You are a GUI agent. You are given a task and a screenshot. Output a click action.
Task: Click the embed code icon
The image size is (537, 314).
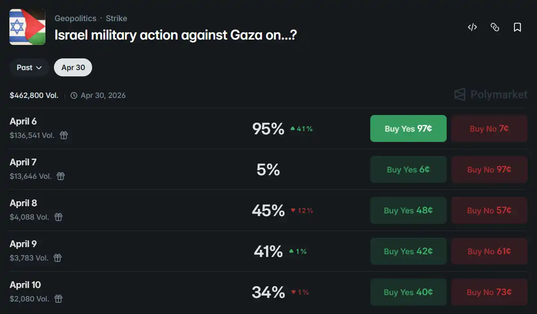tap(472, 27)
